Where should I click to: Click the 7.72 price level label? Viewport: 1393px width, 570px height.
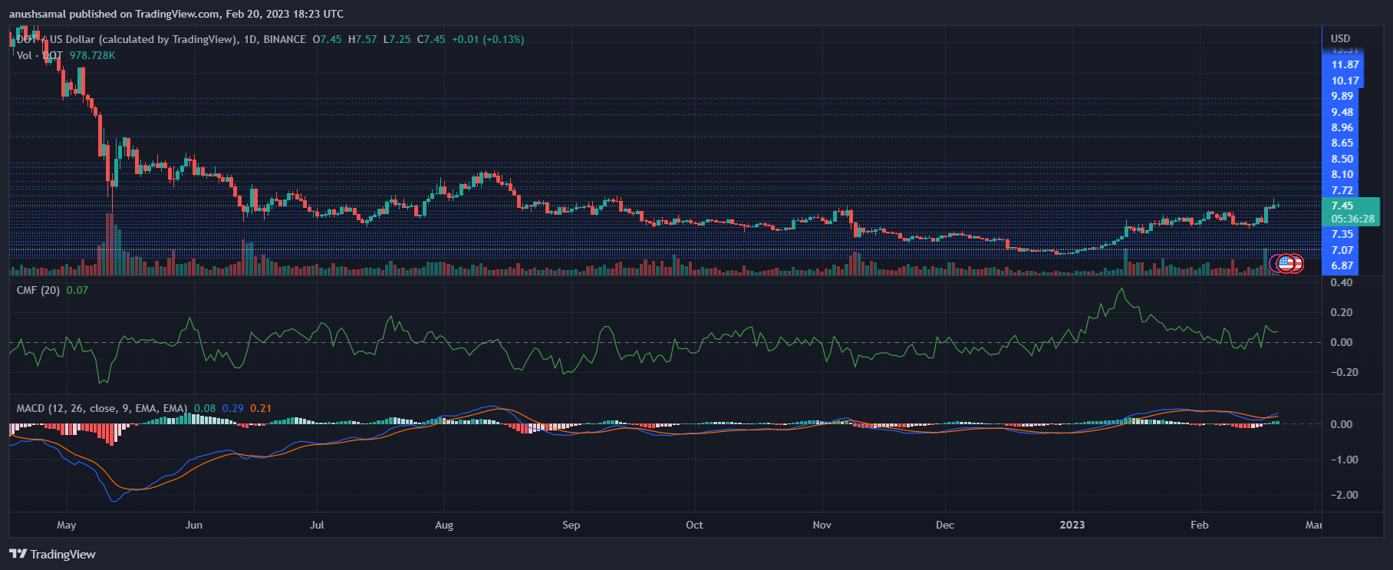(1342, 190)
